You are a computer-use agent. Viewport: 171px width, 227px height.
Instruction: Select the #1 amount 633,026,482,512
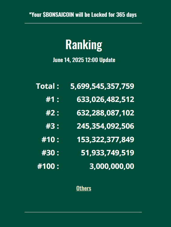(x=105, y=100)
